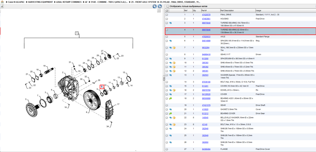Screen dimensions: 316x152
Task: Click the grey square button above diagram
Action: pos(159,11)
